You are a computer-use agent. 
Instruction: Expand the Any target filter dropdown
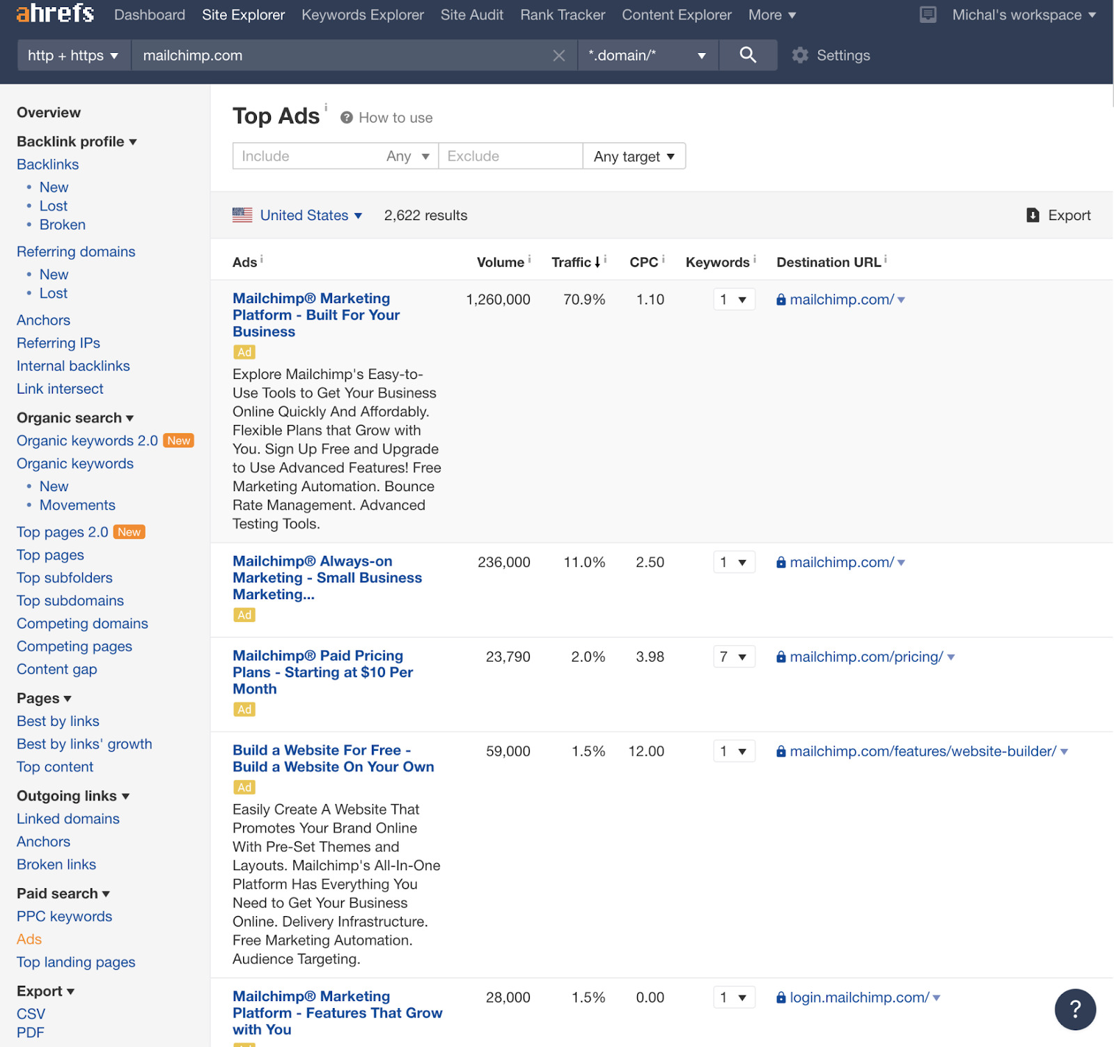(634, 157)
